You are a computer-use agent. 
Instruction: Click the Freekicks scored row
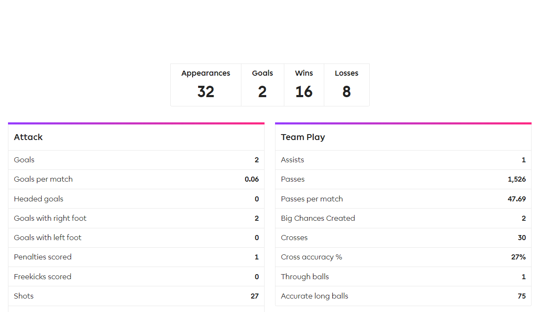tap(136, 277)
